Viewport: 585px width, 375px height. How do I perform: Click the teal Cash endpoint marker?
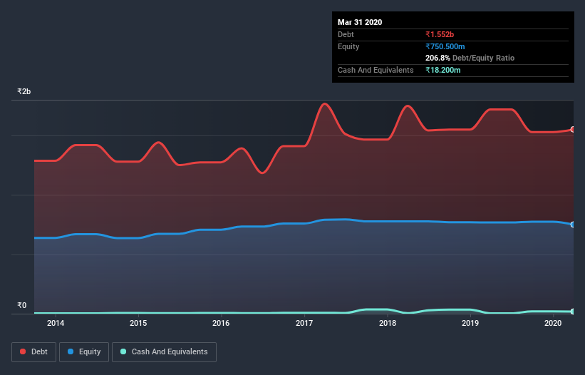click(x=573, y=312)
